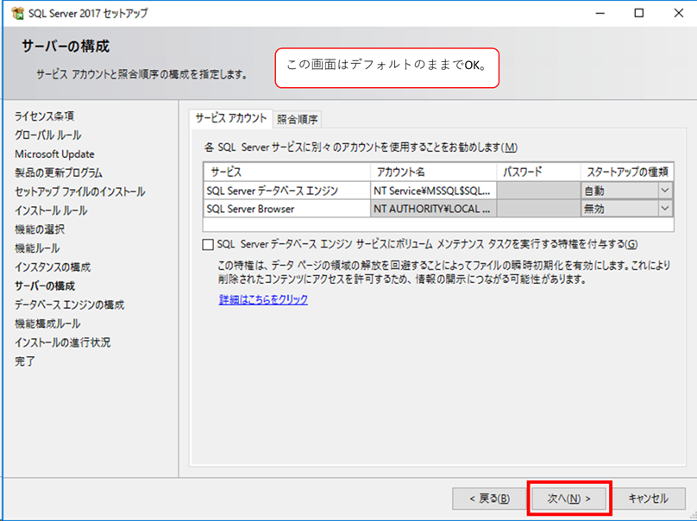Click the 次へ(N) button
697x521 pixels.
(568, 499)
